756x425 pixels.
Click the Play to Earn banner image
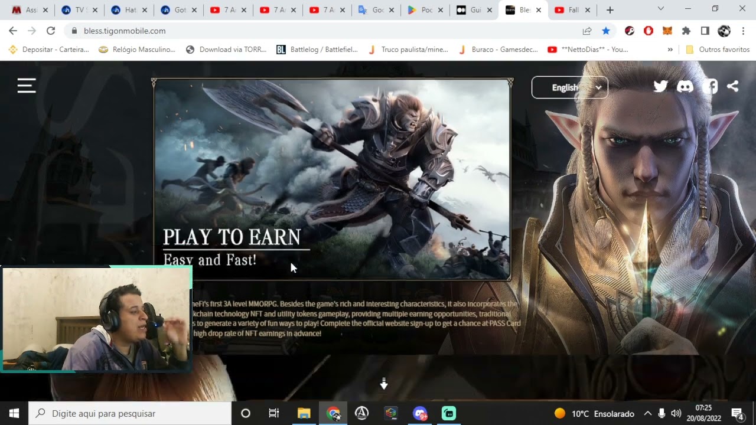click(x=333, y=179)
